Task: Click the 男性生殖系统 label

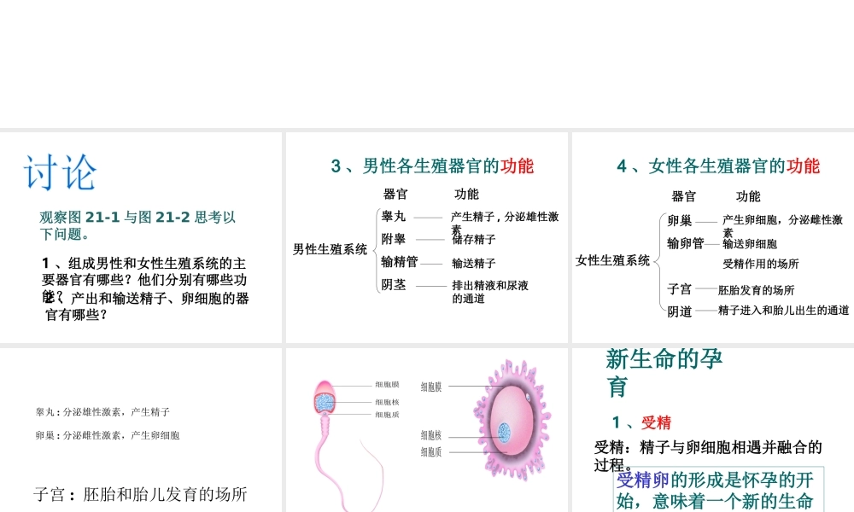Action: pos(330,249)
